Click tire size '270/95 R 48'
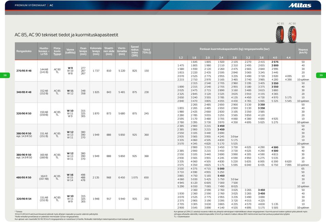 click(24, 71)
